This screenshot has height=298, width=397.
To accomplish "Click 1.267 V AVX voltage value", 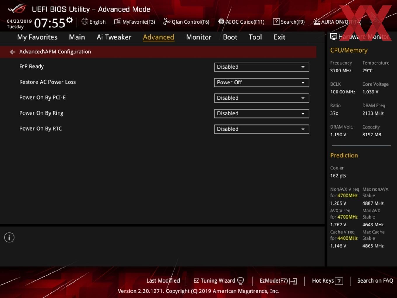I will point(338,224).
